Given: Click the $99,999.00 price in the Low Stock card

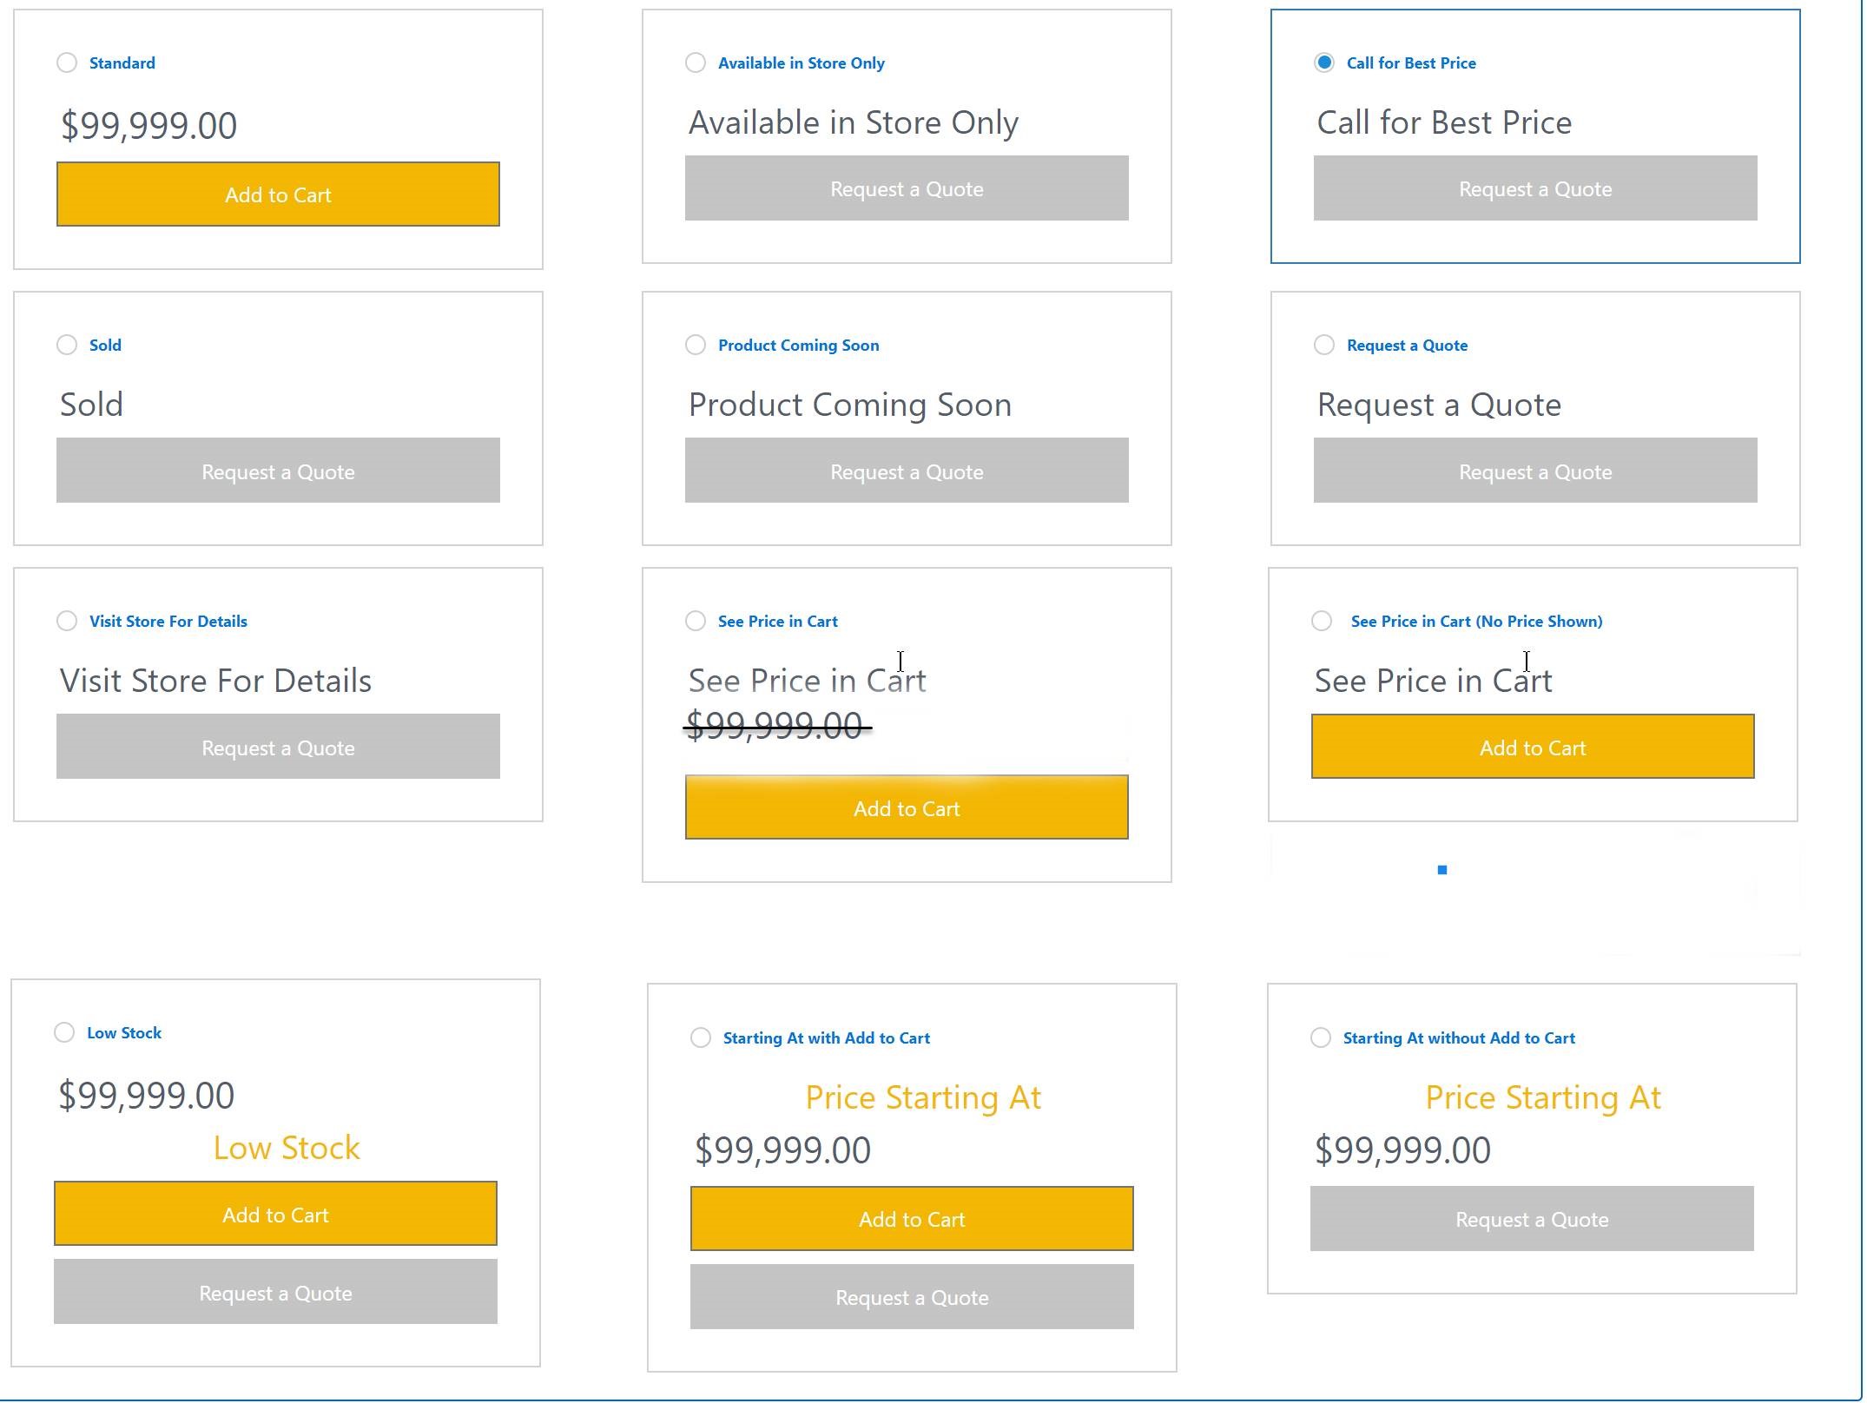Looking at the screenshot, I should click(x=146, y=1096).
